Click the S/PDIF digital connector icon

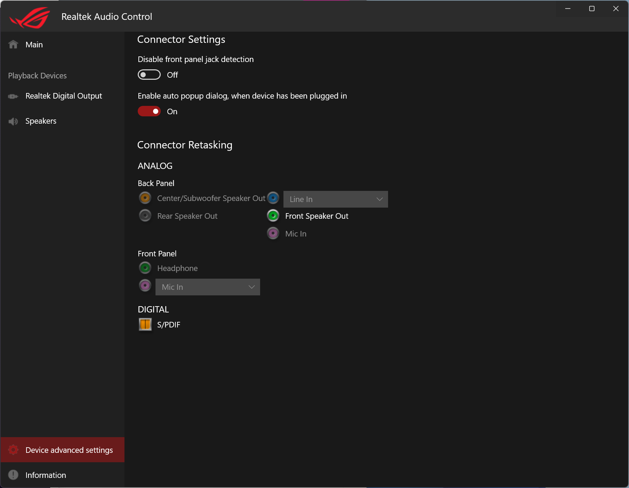[x=145, y=324]
